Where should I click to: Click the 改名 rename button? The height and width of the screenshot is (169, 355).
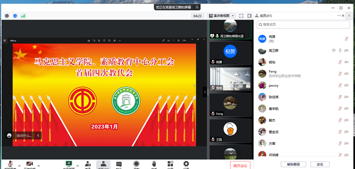[320, 164]
